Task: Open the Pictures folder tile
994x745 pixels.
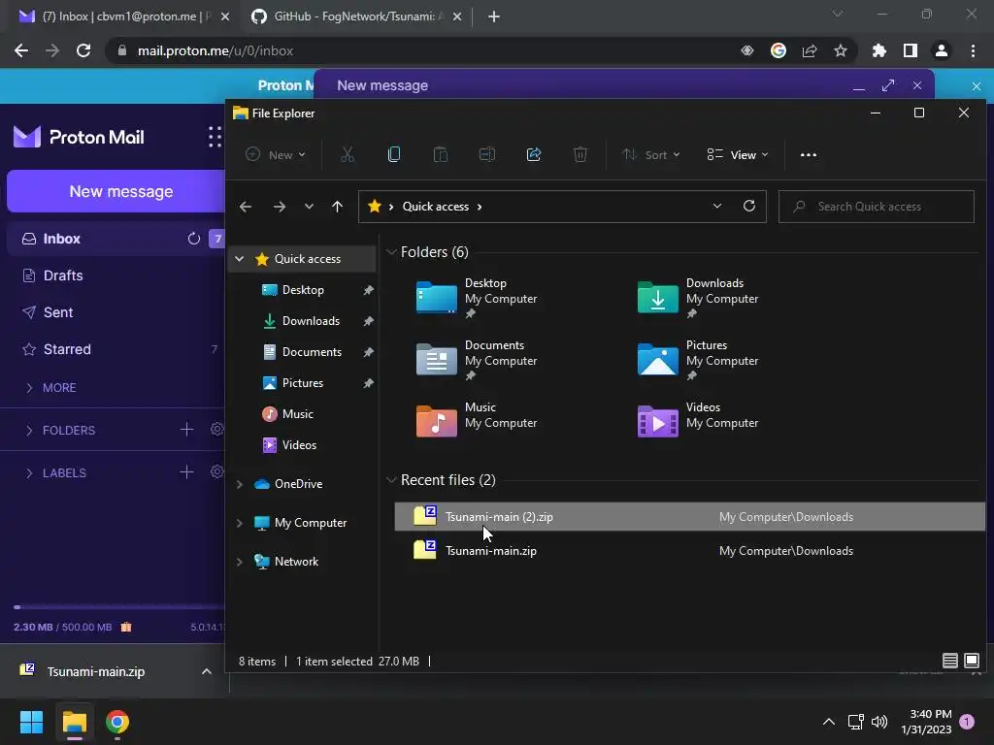Action: click(698, 359)
